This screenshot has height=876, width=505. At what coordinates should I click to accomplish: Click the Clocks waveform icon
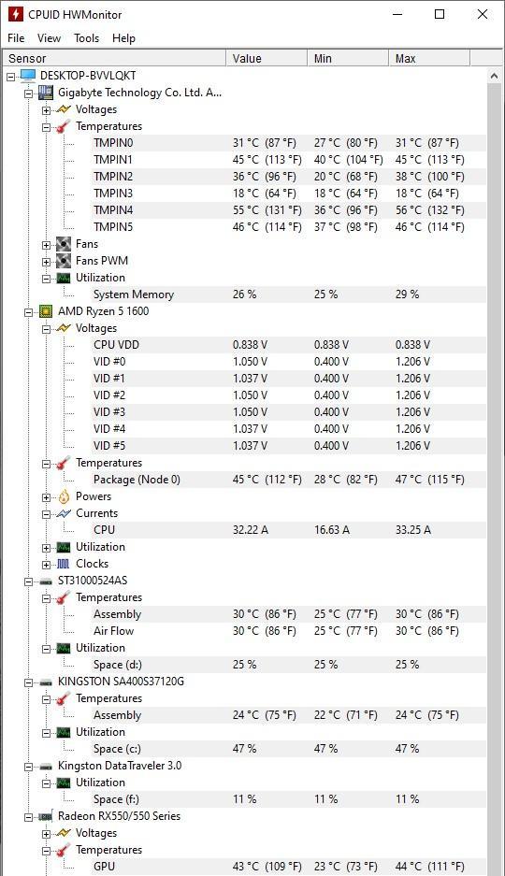pos(64,564)
